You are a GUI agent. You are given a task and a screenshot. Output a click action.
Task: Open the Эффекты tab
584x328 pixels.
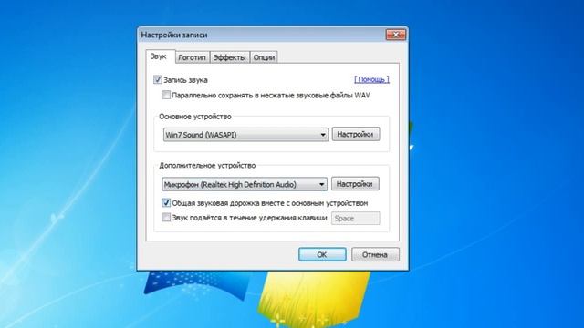tap(229, 57)
